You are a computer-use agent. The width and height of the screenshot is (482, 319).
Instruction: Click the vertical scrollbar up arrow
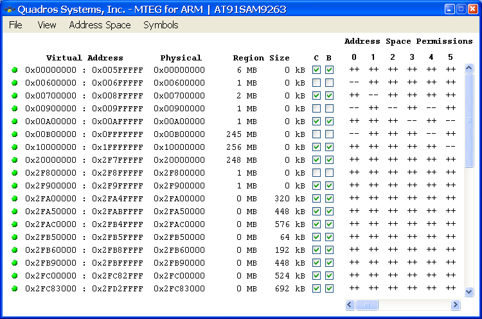(469, 68)
